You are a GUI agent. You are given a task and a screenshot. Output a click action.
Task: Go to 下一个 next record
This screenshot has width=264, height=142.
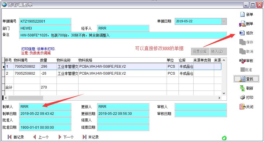click(66, 137)
